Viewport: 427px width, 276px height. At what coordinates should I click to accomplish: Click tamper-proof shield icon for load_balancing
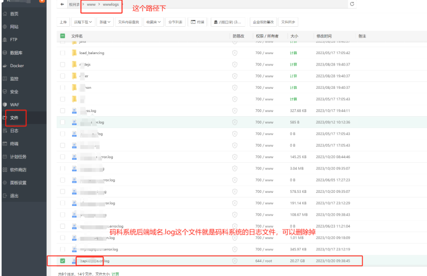235,53
